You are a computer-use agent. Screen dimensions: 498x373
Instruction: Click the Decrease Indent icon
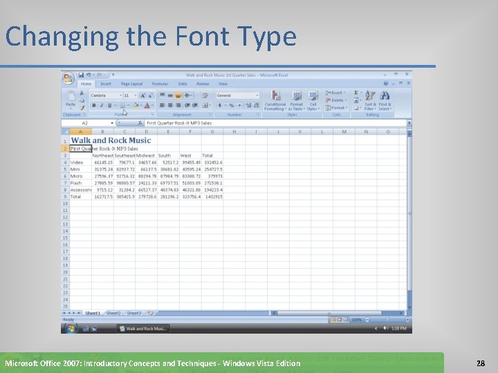tap(187, 105)
